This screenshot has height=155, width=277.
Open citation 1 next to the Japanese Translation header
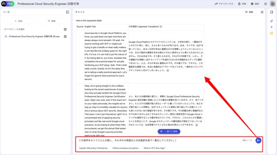pos(161,27)
